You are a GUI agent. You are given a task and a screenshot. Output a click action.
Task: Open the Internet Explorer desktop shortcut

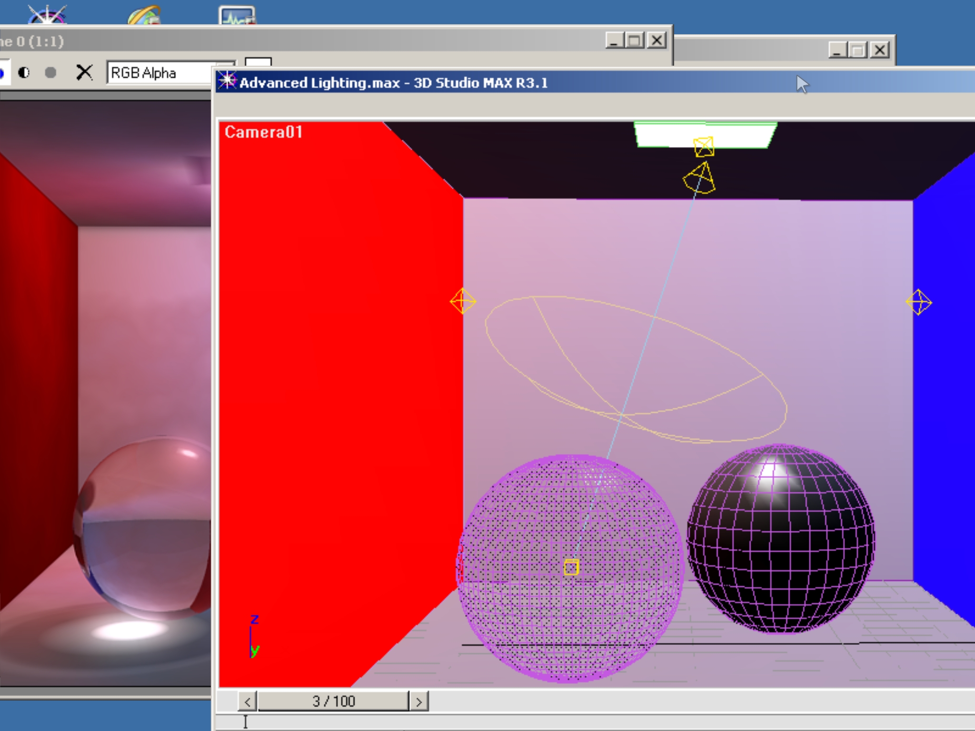pyautogui.click(x=144, y=14)
